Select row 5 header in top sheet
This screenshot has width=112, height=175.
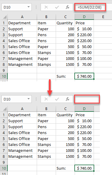click(x=4, y=47)
